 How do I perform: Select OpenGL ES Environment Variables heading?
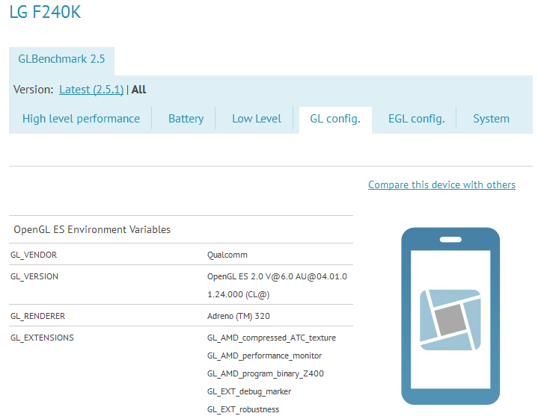coord(92,229)
